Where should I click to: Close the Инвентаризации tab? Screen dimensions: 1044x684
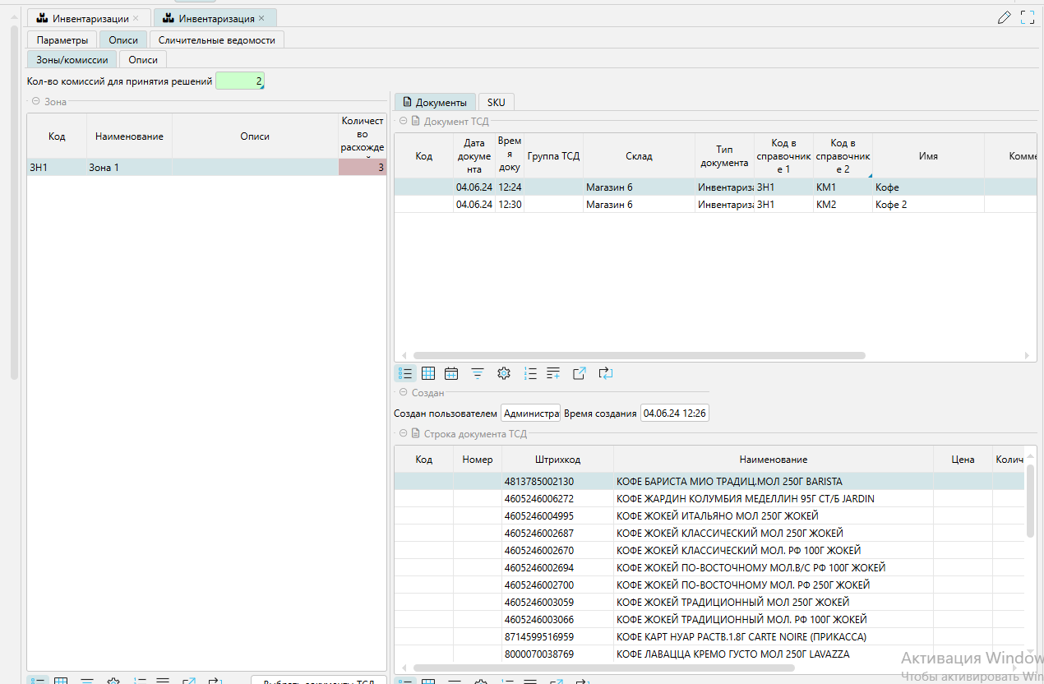click(136, 18)
